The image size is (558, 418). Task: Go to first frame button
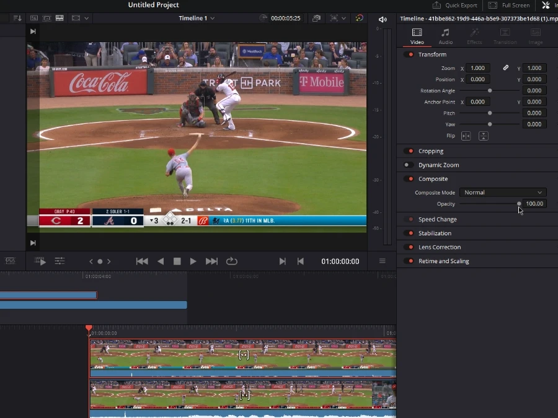(x=142, y=261)
